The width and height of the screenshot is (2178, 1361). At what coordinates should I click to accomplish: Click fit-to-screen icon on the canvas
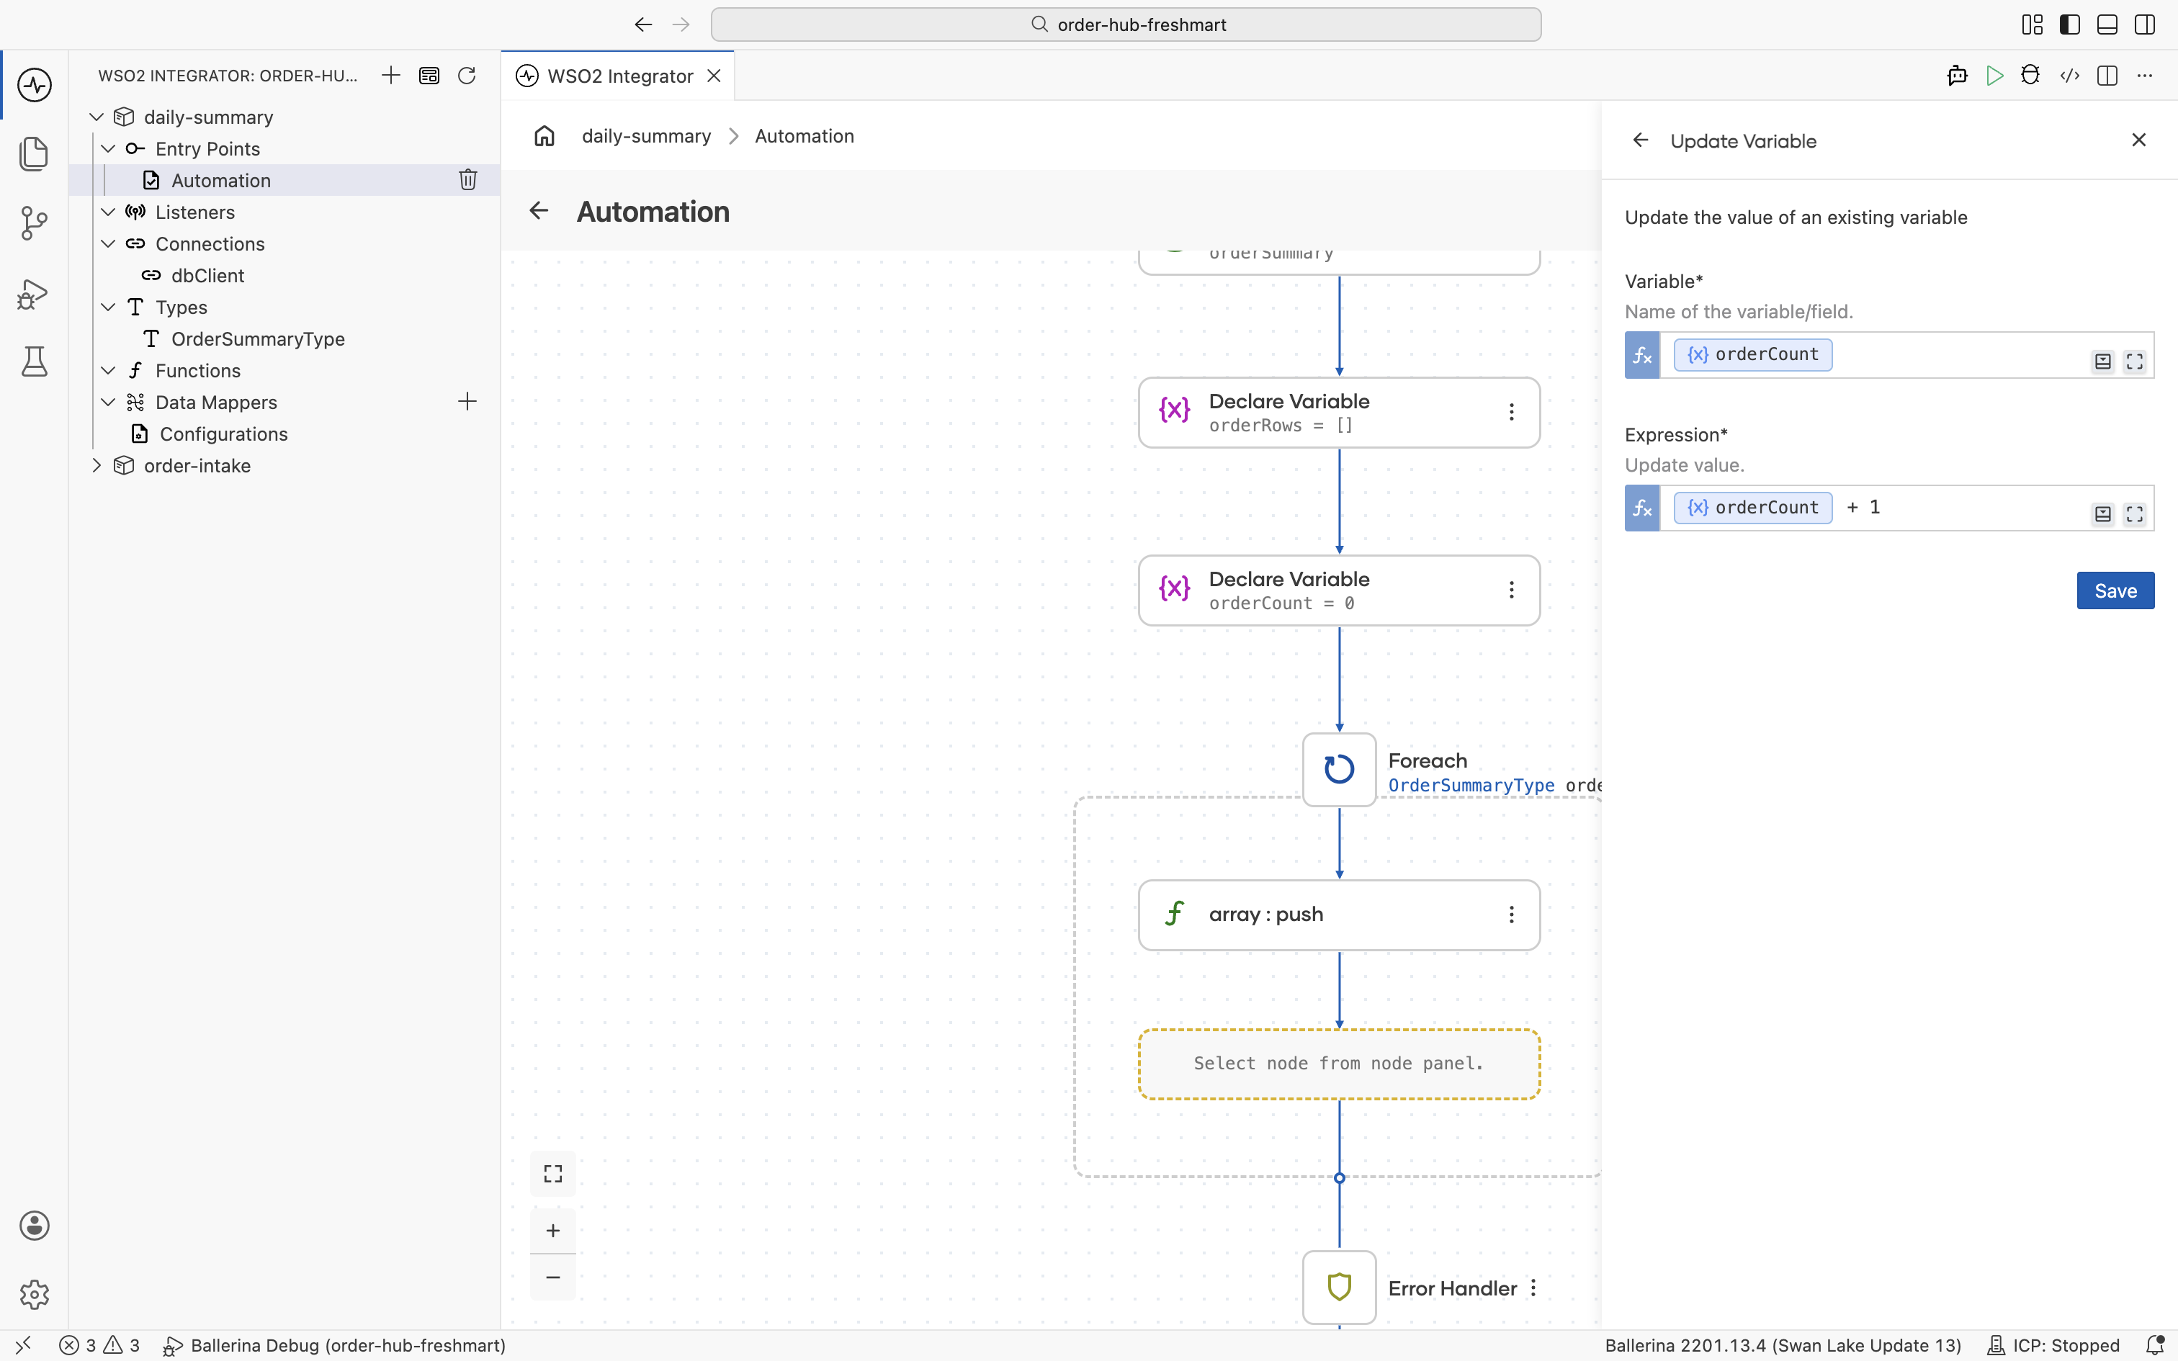pos(552,1174)
